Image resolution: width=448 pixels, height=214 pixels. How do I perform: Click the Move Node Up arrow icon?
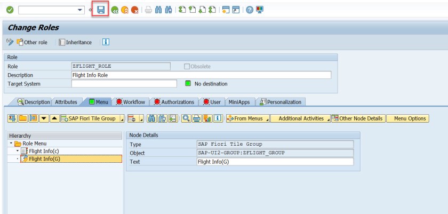click(54, 118)
